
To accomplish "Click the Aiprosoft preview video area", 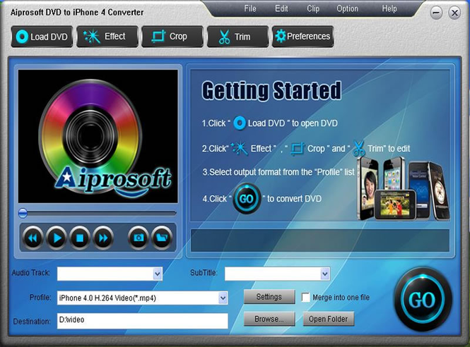I will click(98, 136).
